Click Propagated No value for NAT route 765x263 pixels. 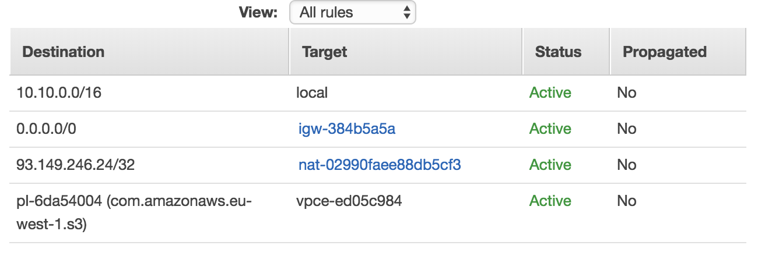tap(626, 165)
